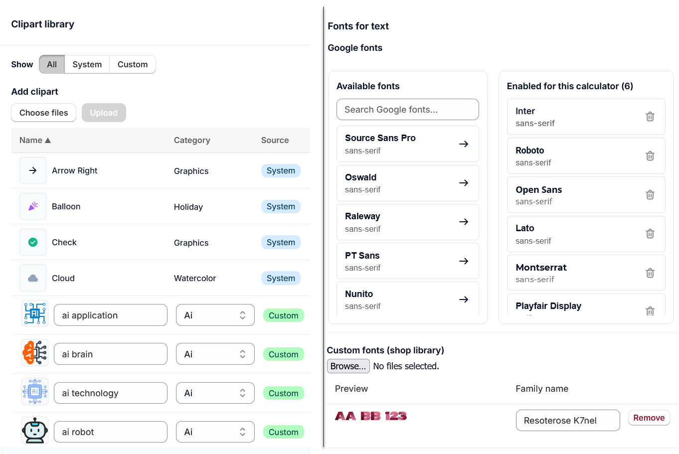Screen dimensions: 679x454
Task: Edit the ai technology name field
Action: click(111, 393)
